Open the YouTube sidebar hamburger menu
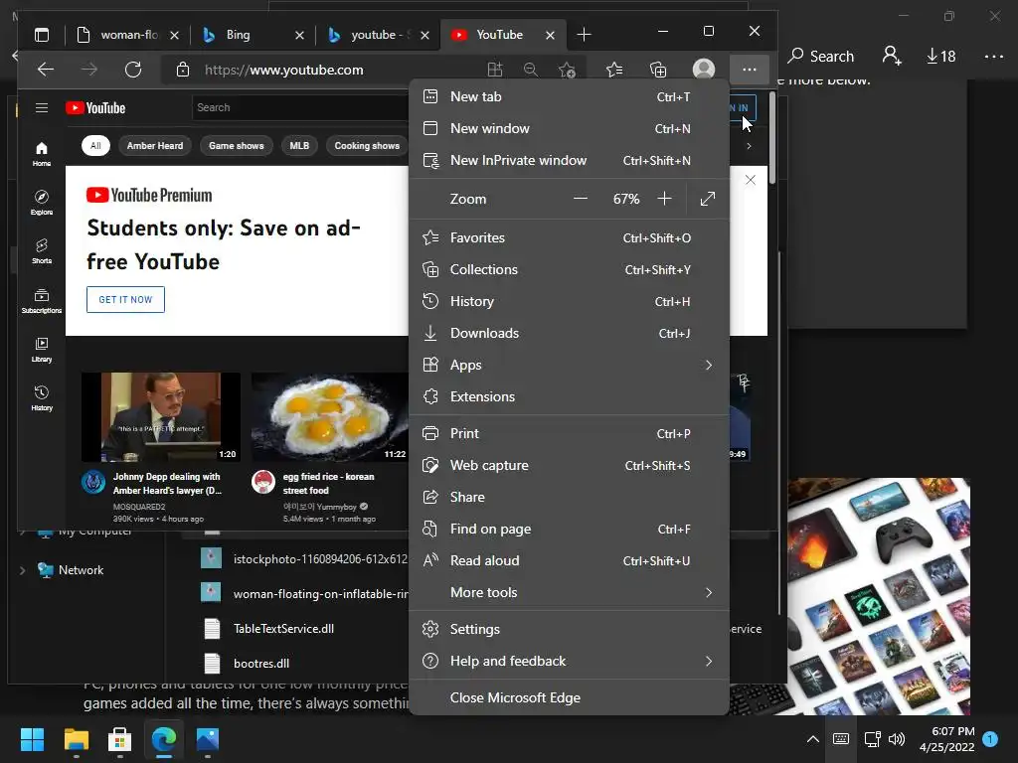This screenshot has width=1018, height=763. tap(42, 107)
